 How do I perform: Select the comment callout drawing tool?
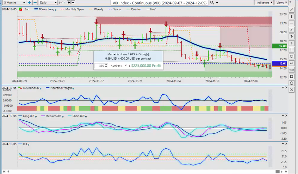tap(292, 57)
